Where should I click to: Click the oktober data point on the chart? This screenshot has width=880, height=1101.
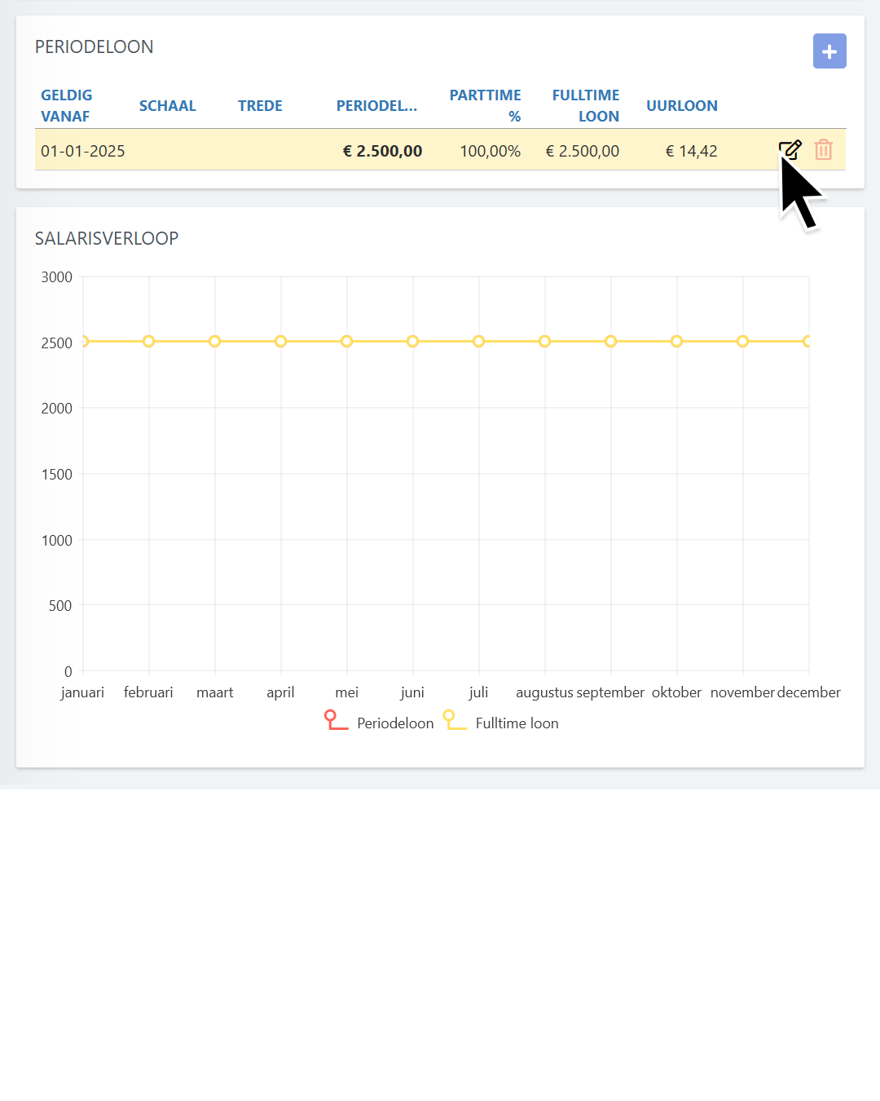tap(676, 342)
